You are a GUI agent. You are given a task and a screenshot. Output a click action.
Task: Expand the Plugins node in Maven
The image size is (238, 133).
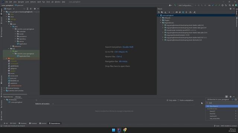[161, 20]
